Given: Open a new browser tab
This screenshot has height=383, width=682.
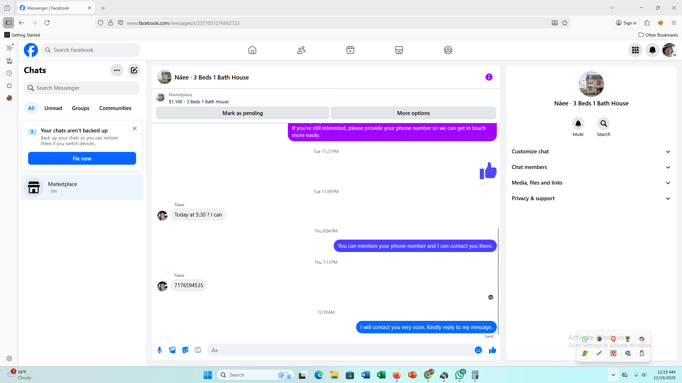Looking at the screenshot, I should coord(103,8).
